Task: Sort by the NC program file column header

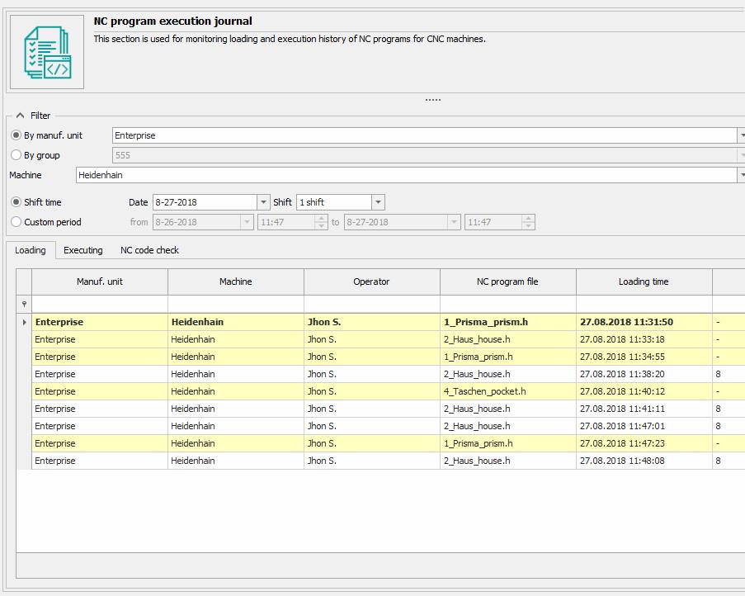Action: pos(508,281)
